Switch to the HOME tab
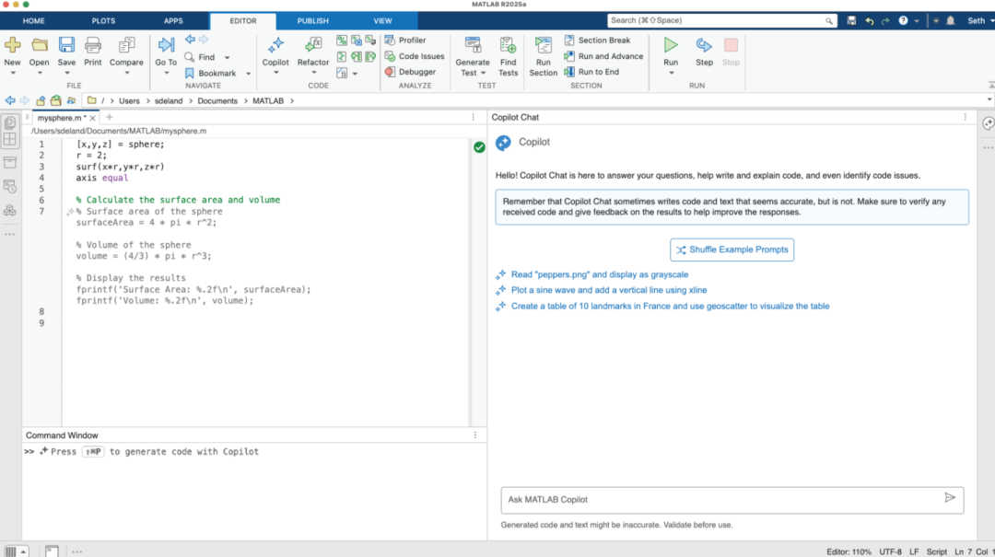The width and height of the screenshot is (995, 557). coord(34,21)
